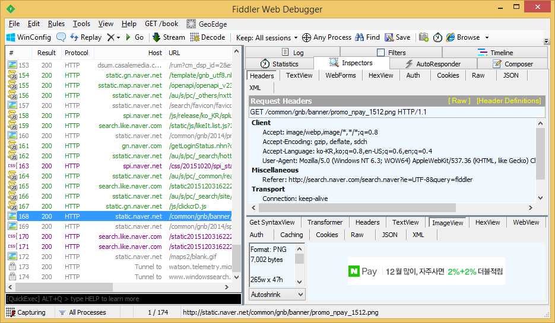This screenshot has height=323, width=555.
Task: Click the lock icon of session 173
Action: (x=12, y=267)
